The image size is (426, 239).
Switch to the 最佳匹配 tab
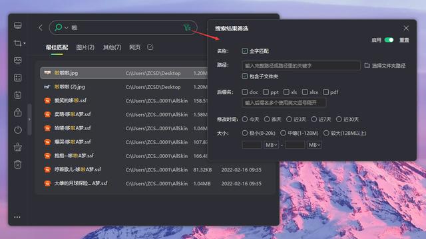click(57, 47)
